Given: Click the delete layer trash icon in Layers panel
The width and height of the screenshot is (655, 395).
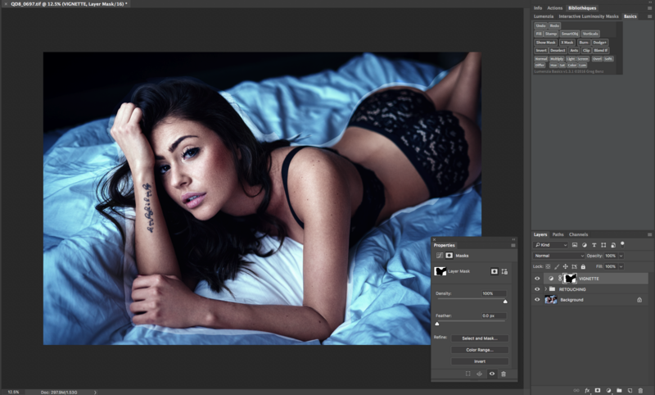Looking at the screenshot, I should [x=641, y=390].
